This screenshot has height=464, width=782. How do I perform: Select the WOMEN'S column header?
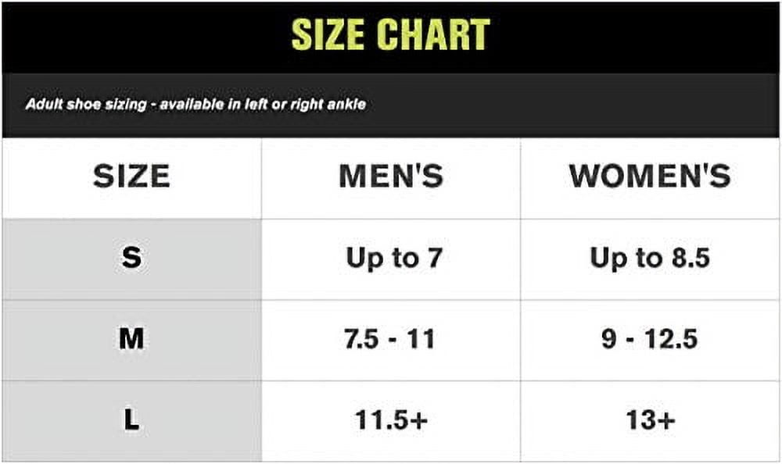click(x=650, y=177)
